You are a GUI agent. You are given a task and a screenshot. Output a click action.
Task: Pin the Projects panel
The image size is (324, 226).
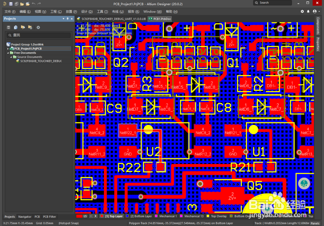coord(68,18)
